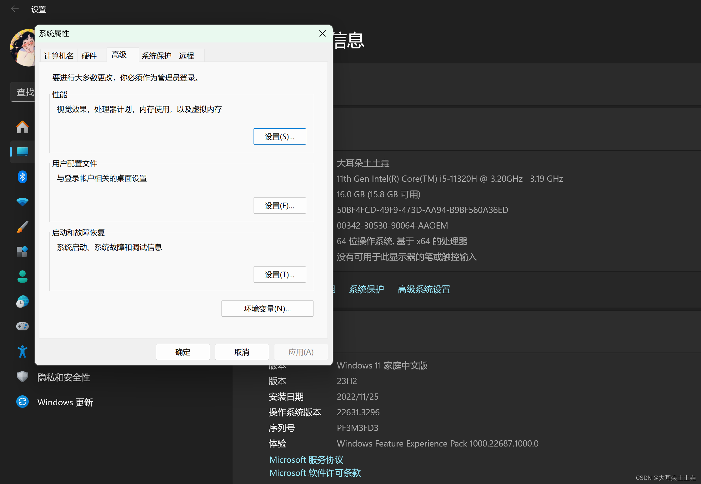701x484 pixels.
Task: Open Microsoft 服务协议 link
Action: [x=306, y=460]
